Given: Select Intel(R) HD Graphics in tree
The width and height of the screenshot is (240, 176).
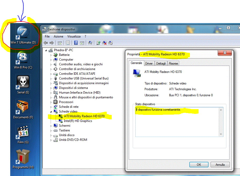Looking at the screenshot, I should click(x=78, y=121).
